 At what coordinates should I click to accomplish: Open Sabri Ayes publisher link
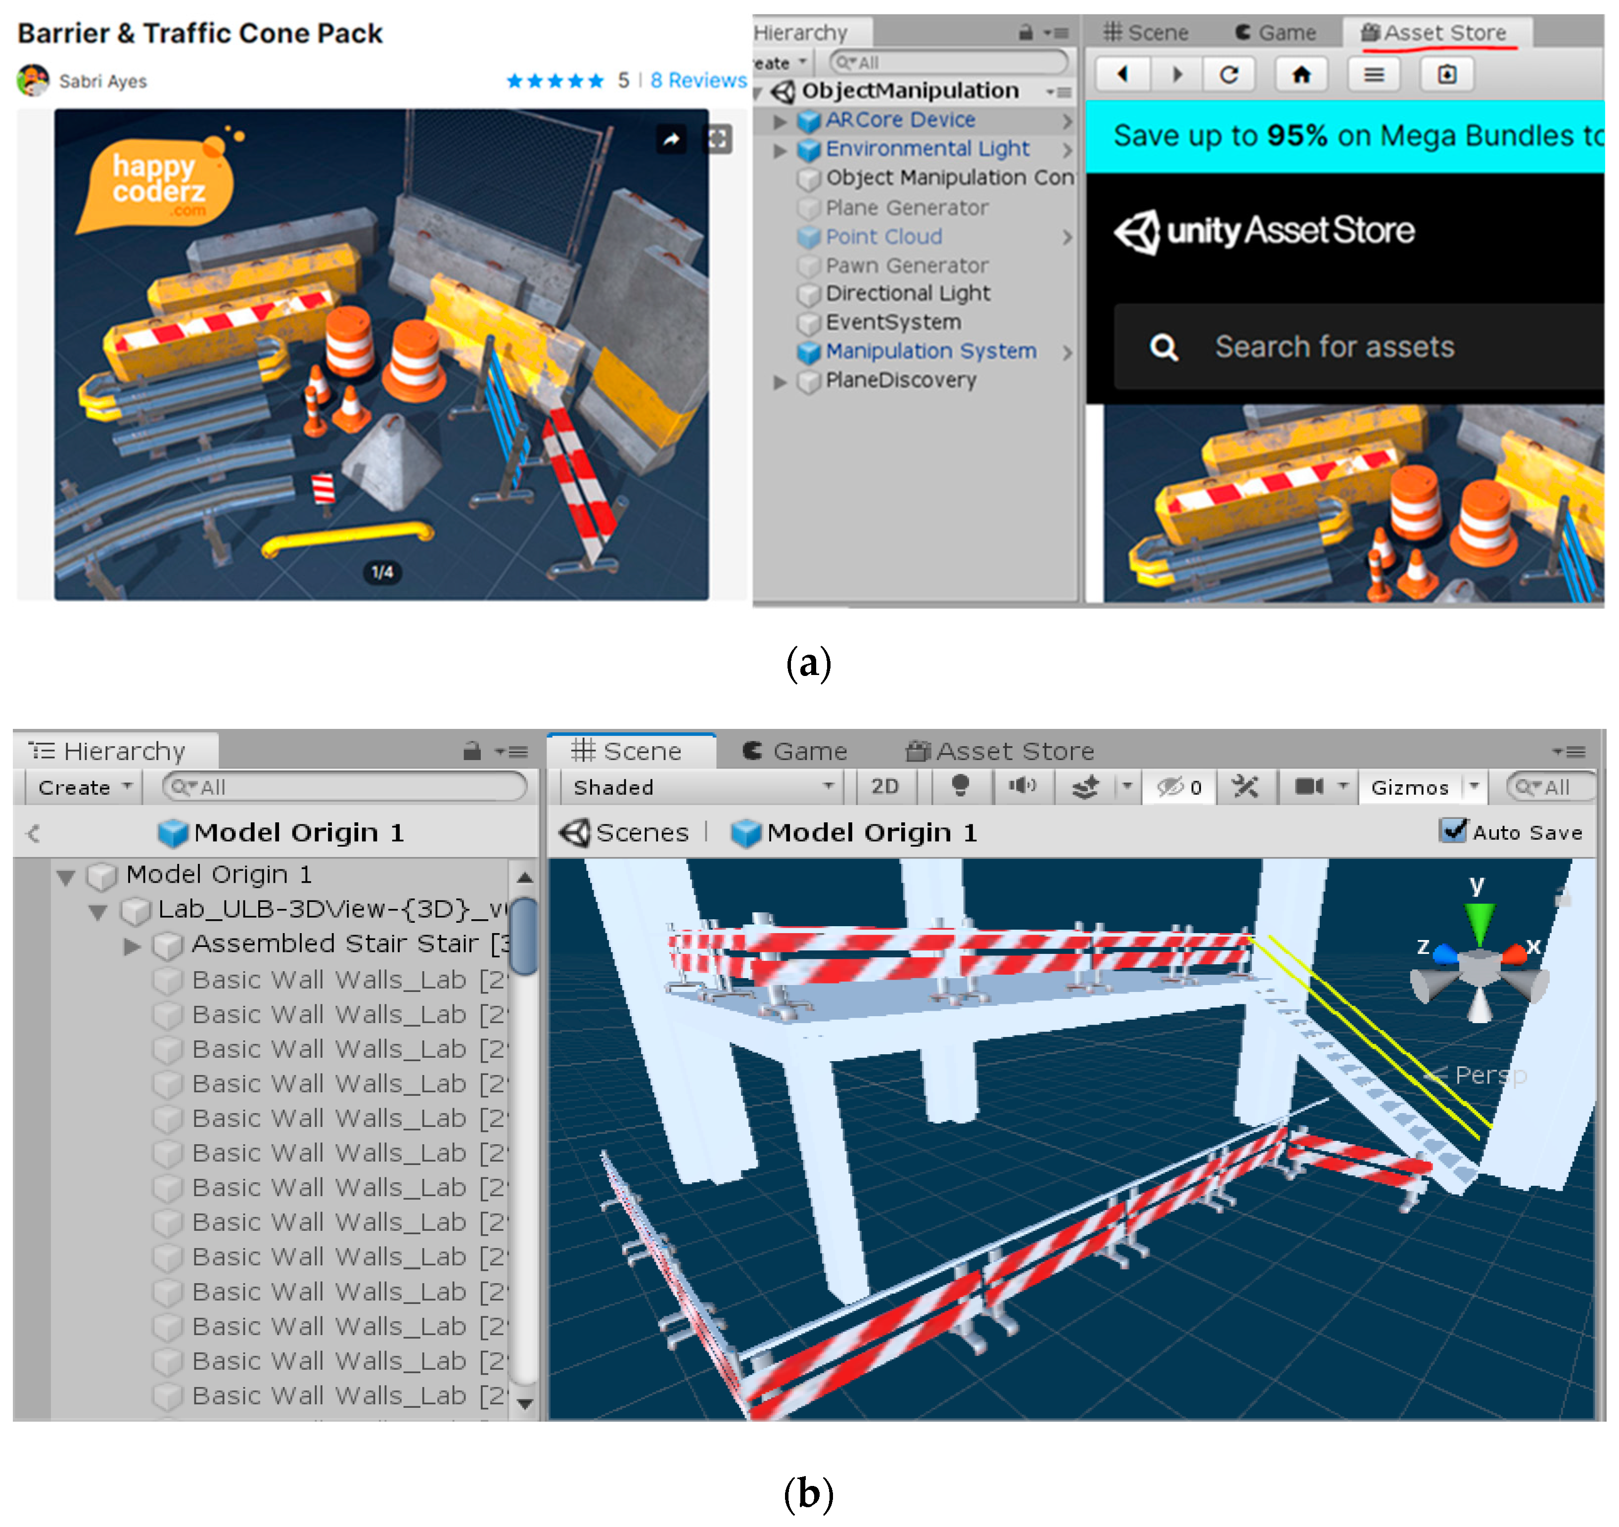(x=102, y=82)
